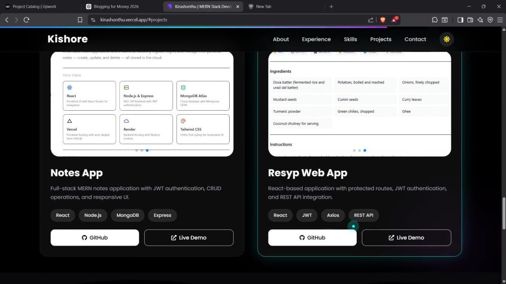Go to the Experience section
The height and width of the screenshot is (284, 506).
[316, 39]
